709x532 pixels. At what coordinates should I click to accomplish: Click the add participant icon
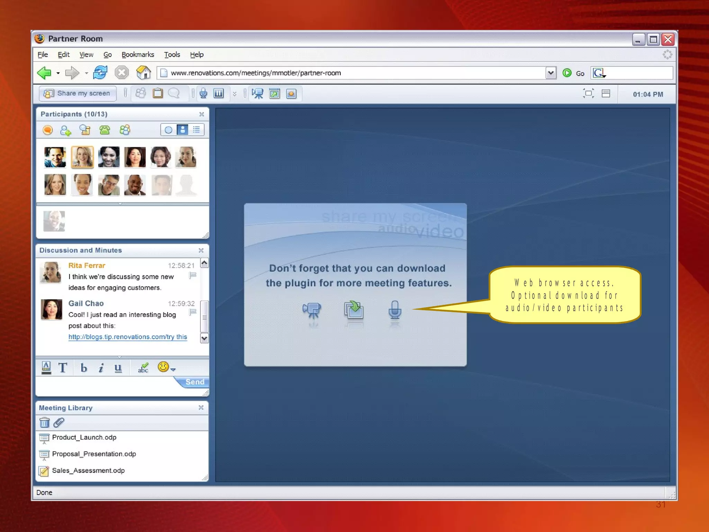65,130
